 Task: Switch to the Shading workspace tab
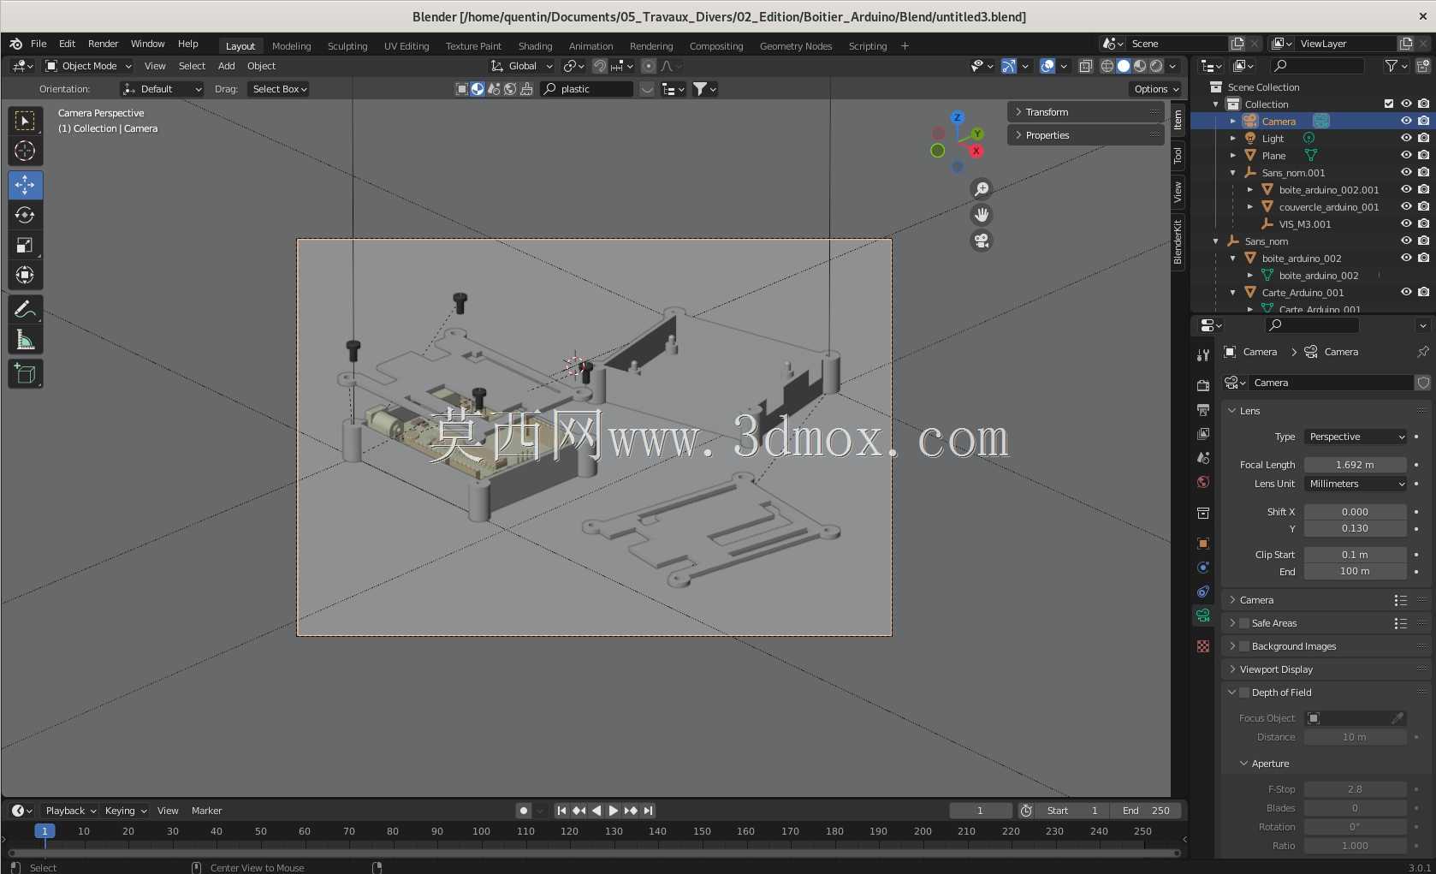coord(535,46)
